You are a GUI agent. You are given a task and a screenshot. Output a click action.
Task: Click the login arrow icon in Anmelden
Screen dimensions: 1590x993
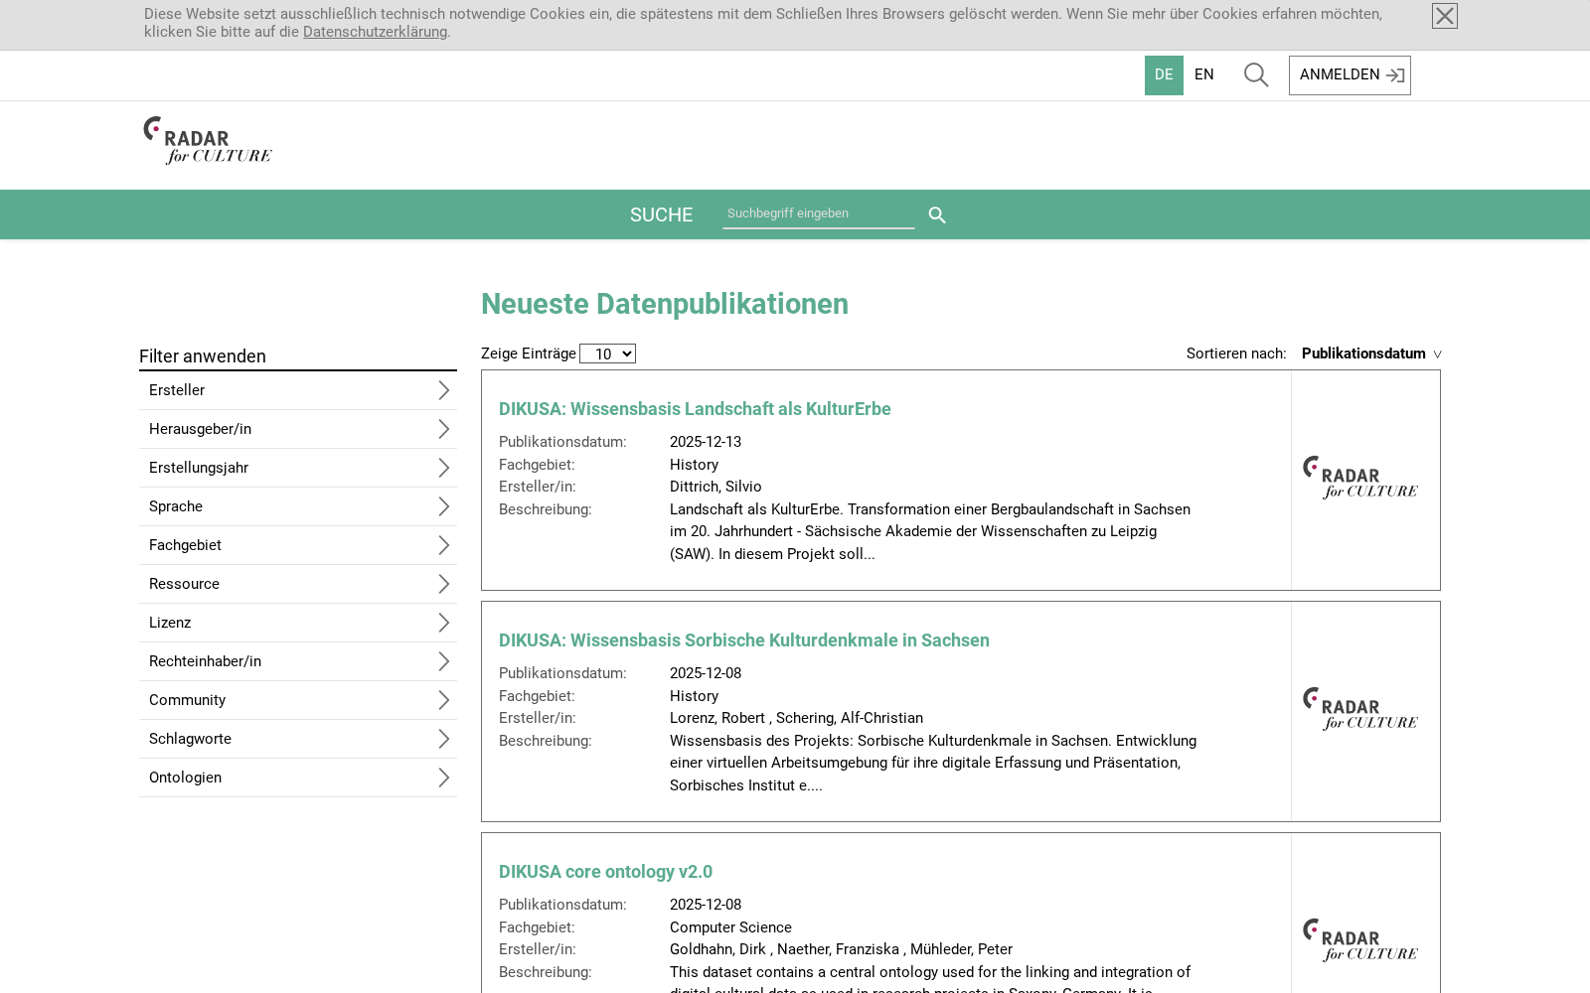tap(1395, 75)
